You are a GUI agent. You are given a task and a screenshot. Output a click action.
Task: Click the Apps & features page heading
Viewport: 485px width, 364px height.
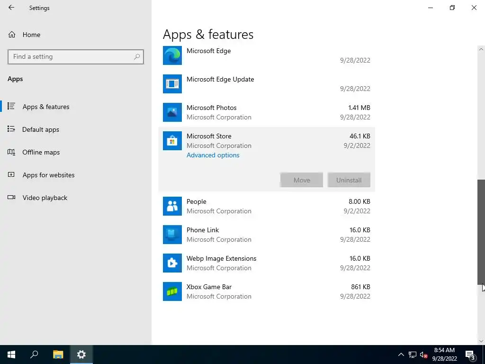tap(208, 34)
